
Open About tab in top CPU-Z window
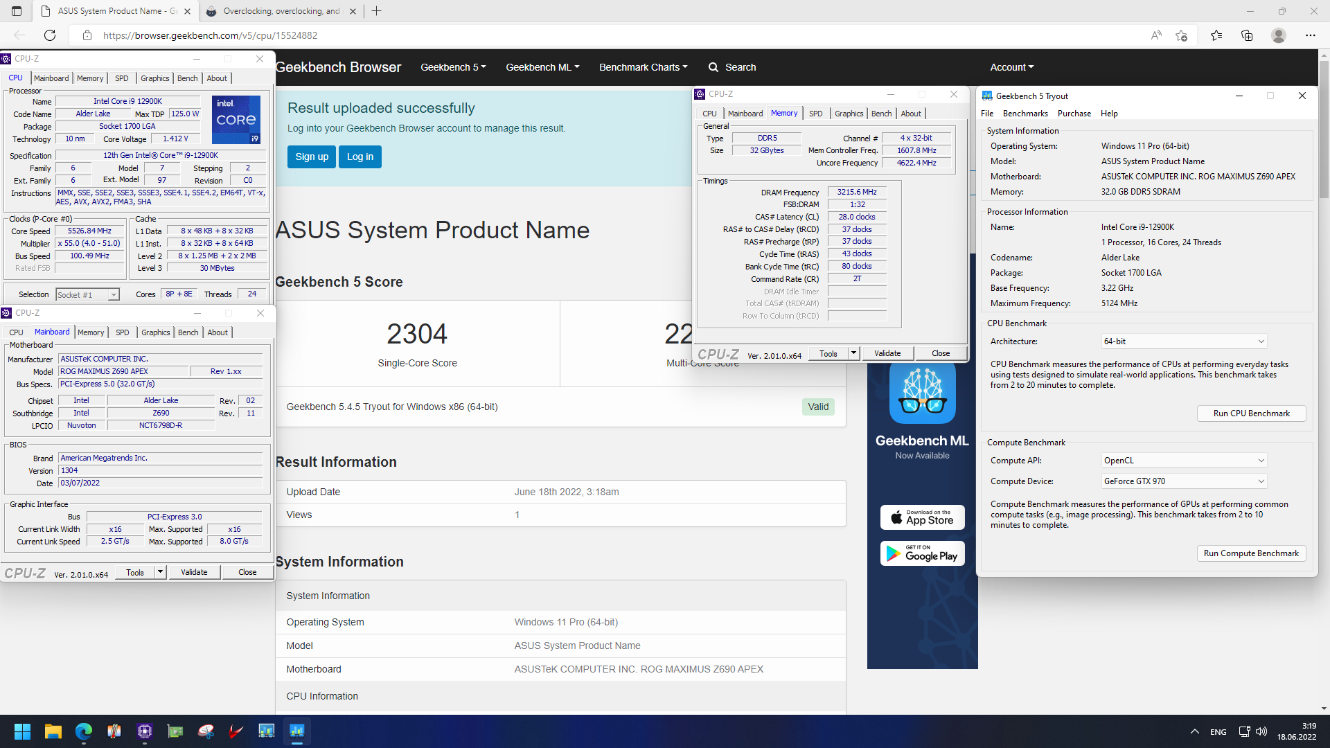[x=217, y=78]
